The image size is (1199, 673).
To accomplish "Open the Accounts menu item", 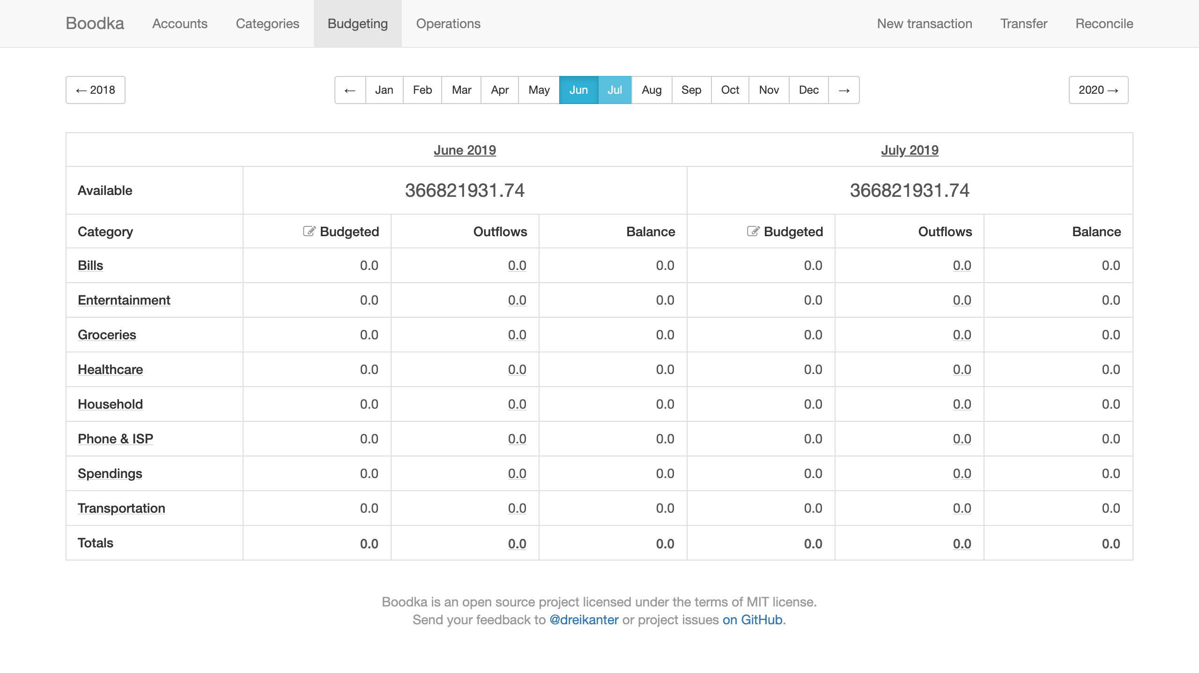I will 180,23.
